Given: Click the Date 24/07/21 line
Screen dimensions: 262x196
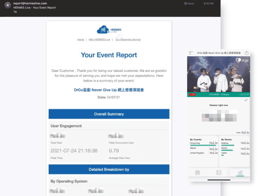Looking at the screenshot, I should coord(109,97).
